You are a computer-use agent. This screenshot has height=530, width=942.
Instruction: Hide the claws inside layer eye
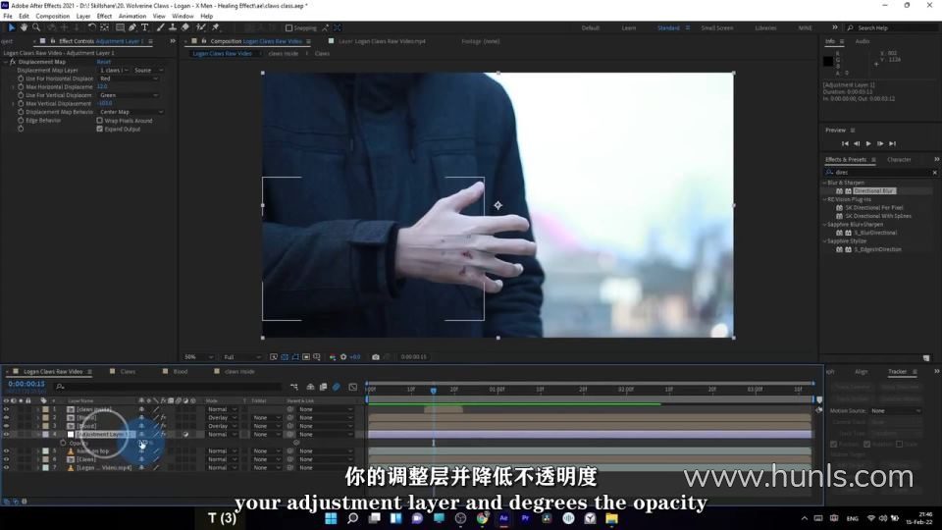click(6, 409)
